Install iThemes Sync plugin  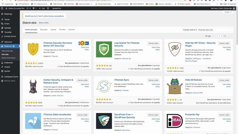pyautogui.click(x=153, y=80)
